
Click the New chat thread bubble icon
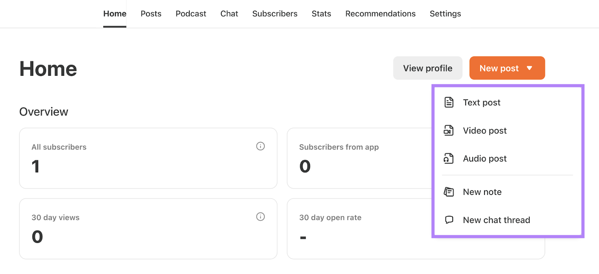[449, 220]
